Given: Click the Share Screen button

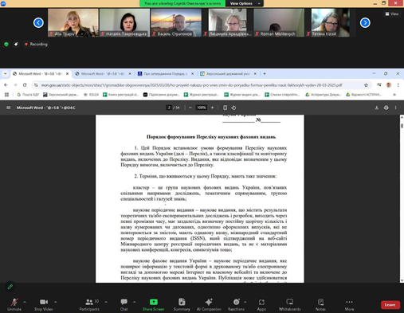Looking at the screenshot, I should pos(153,304).
